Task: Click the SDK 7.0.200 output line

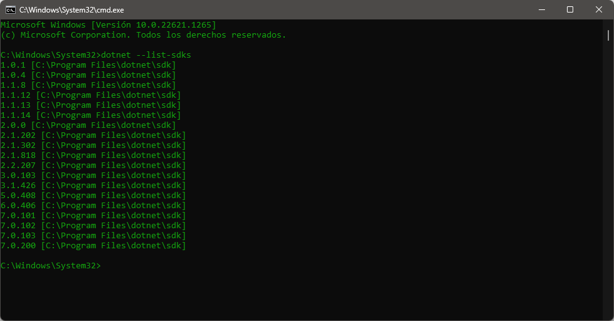Action: pyautogui.click(x=93, y=246)
